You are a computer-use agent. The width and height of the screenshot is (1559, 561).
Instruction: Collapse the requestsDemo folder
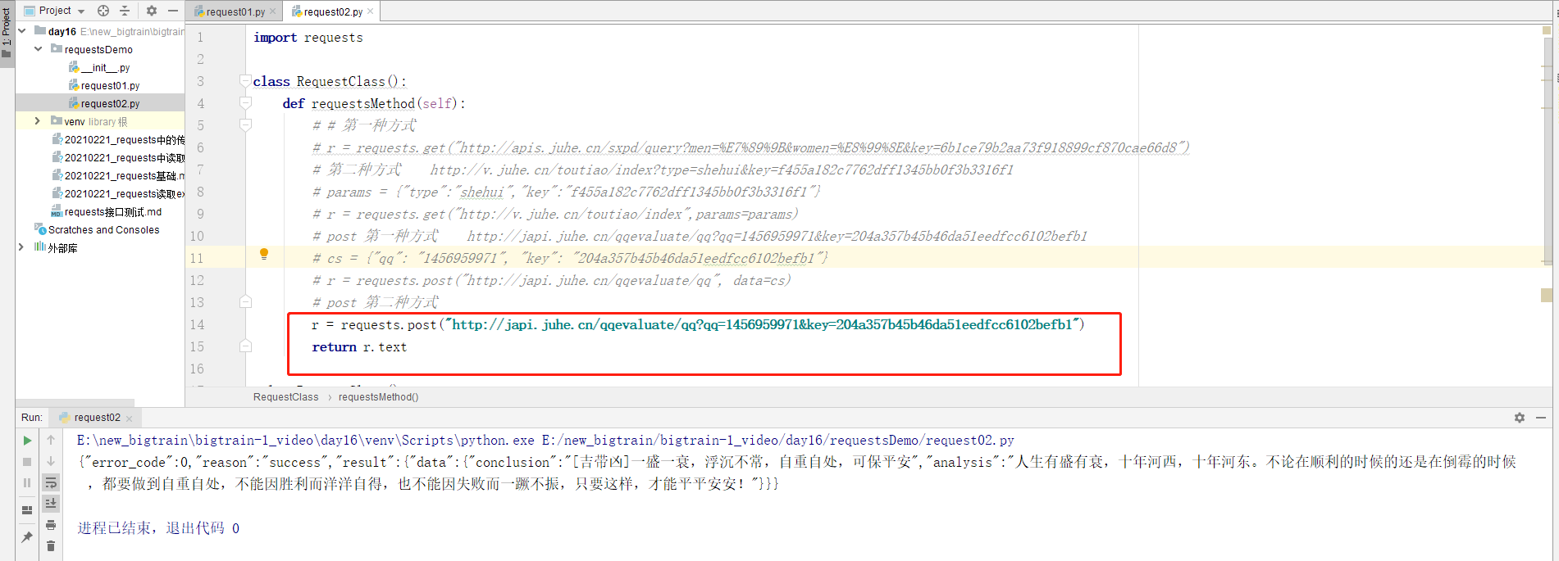point(38,49)
